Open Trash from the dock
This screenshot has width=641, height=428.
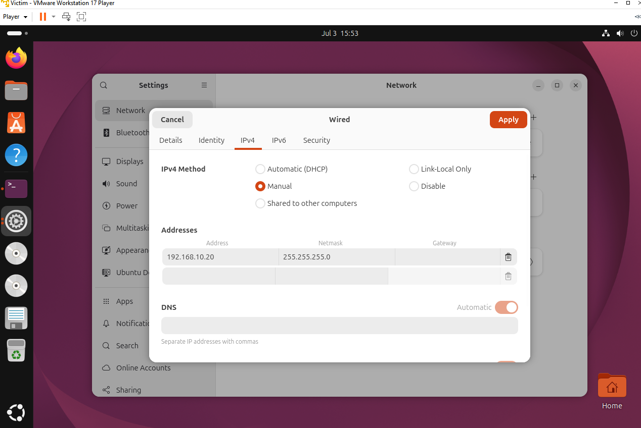click(x=16, y=350)
